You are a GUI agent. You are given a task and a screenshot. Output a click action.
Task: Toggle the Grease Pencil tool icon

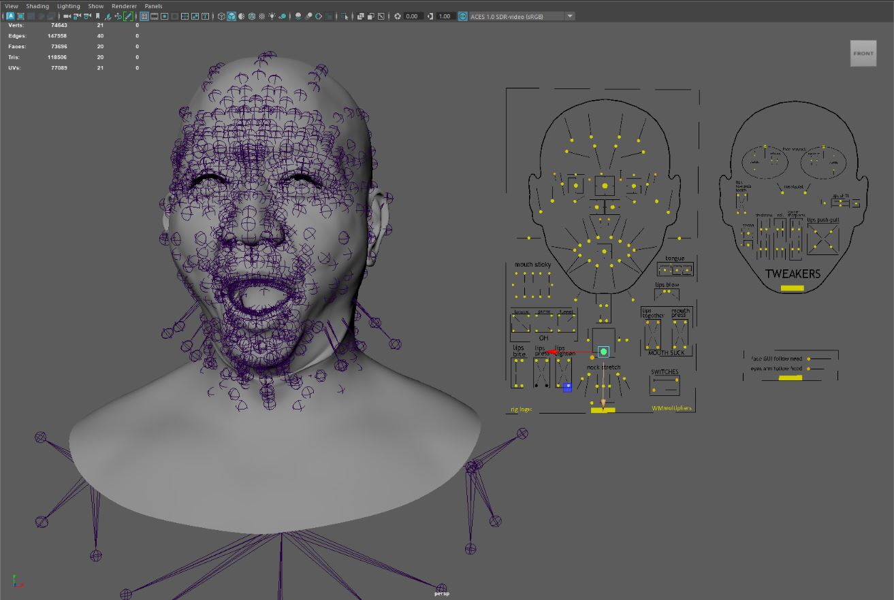[128, 16]
